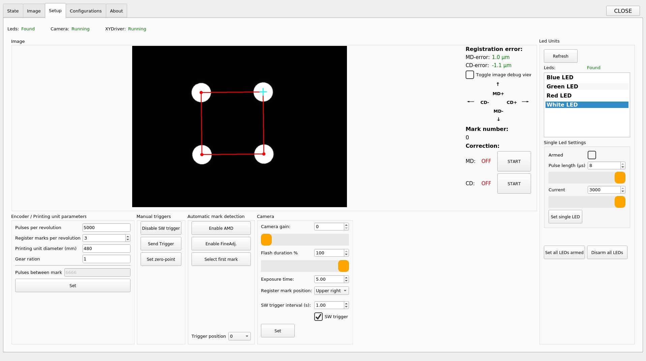Click the camera image preview
The image size is (646, 361).
point(239,127)
